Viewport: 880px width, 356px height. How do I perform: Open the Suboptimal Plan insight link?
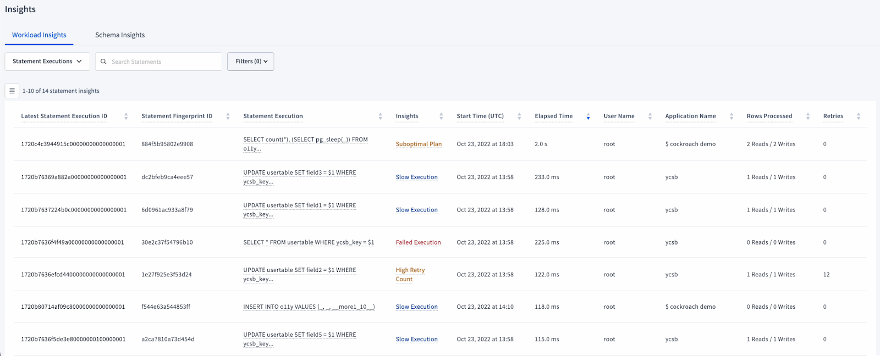[419, 144]
